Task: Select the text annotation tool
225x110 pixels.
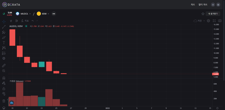Action: pos(4,43)
